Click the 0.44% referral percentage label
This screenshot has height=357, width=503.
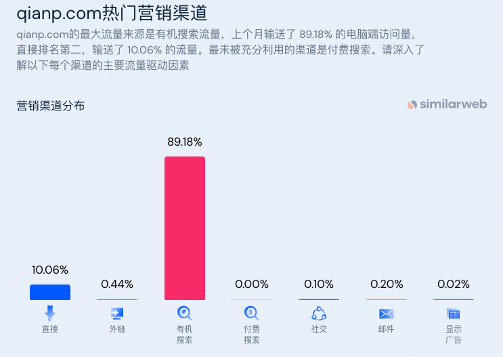pos(117,284)
